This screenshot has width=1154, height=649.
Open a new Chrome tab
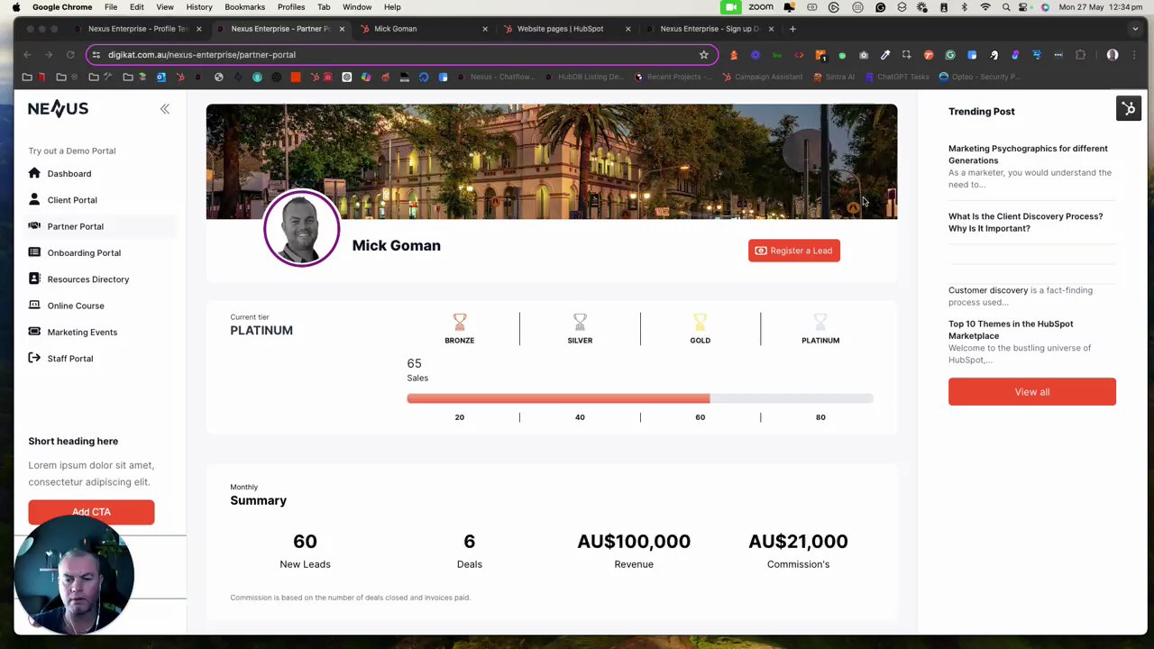coord(792,29)
